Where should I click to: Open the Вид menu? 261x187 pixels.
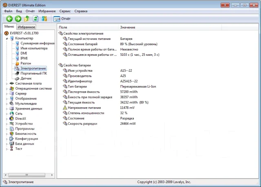(x=19, y=11)
